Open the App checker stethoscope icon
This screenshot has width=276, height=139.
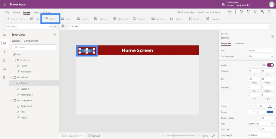(x=229, y=12)
